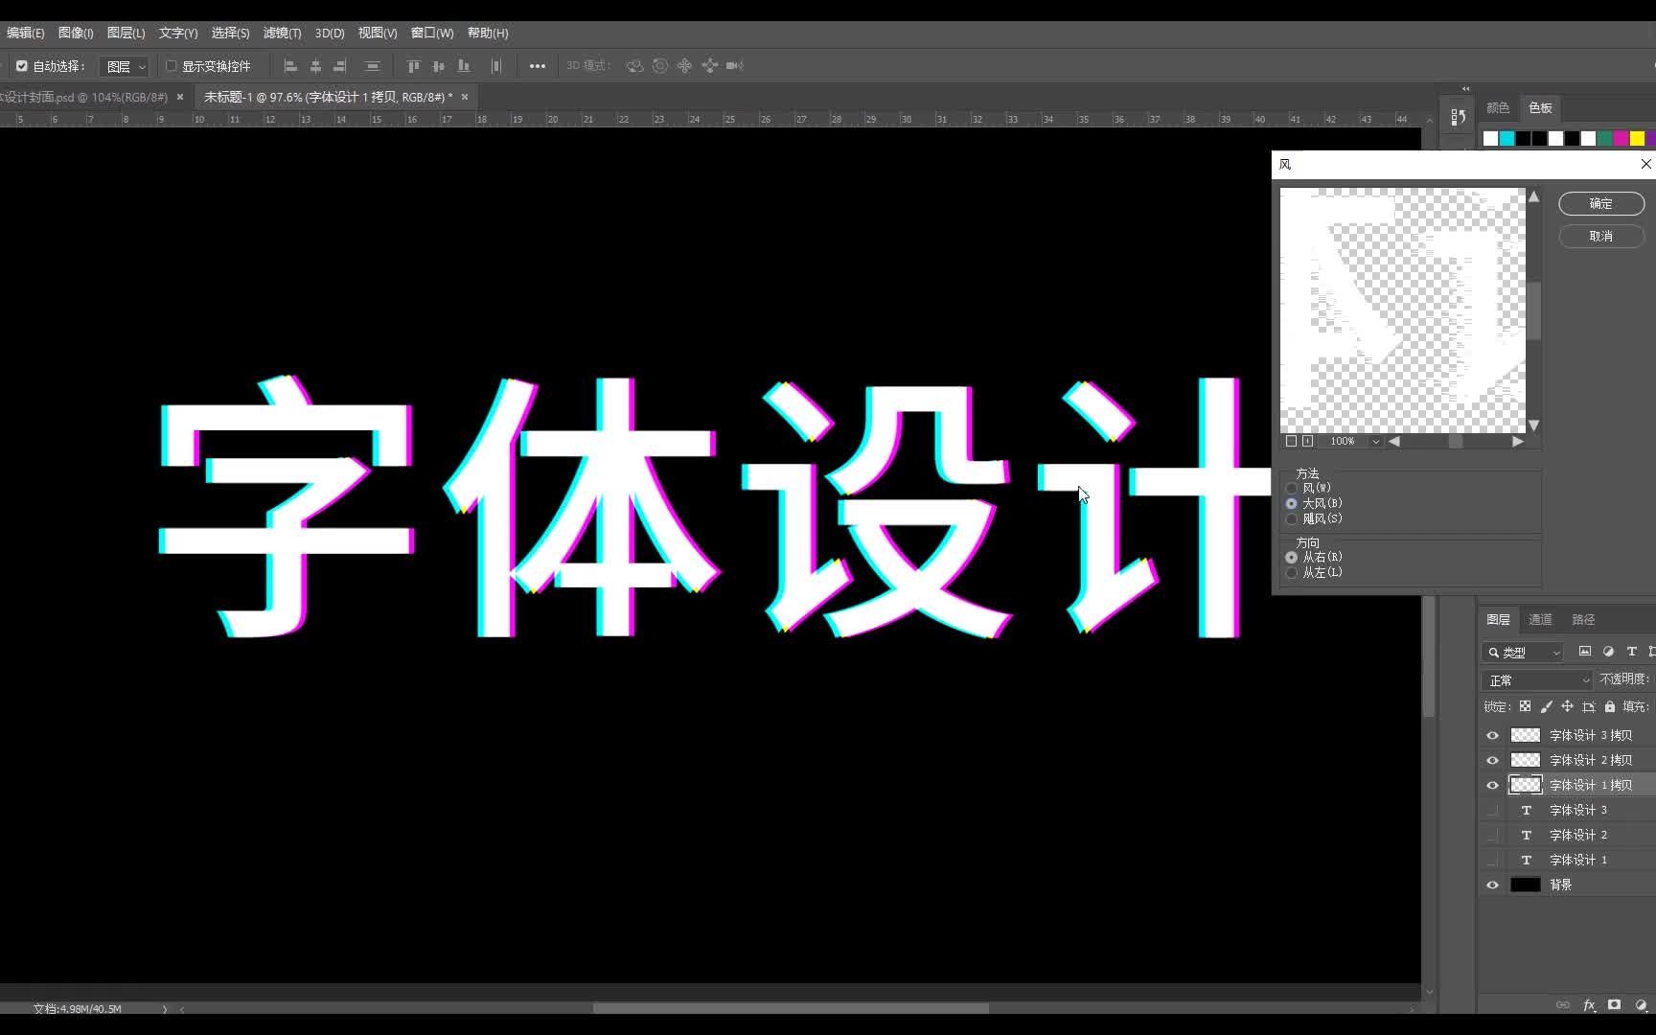Click the lock transparent pixels icon
The image size is (1656, 1035).
click(x=1525, y=706)
